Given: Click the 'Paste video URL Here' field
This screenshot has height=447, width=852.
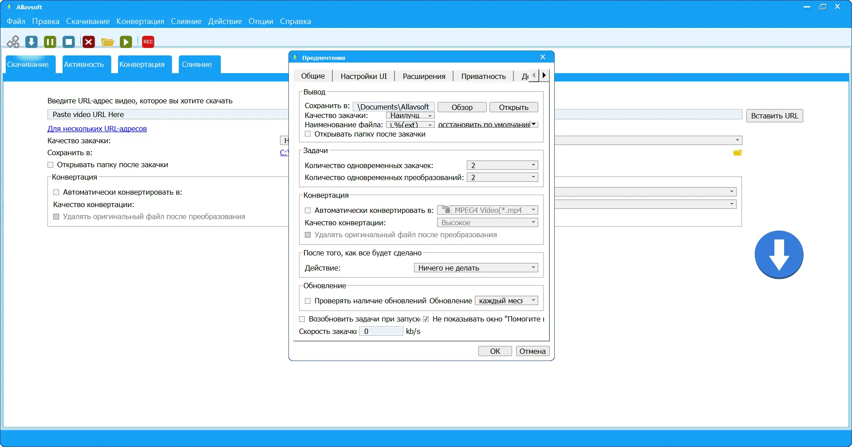Looking at the screenshot, I should 394,114.
